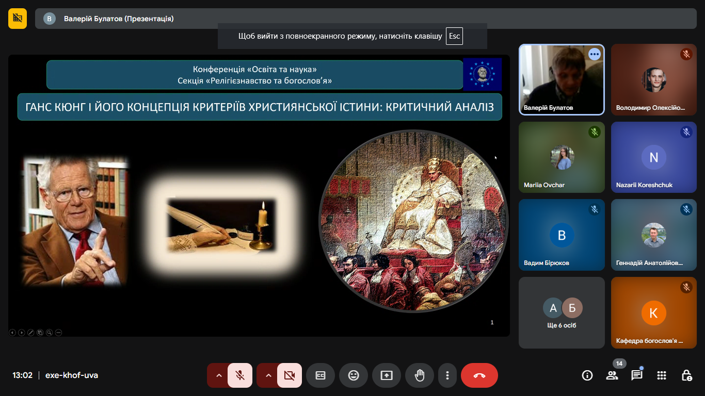This screenshot has height=396, width=705.
Task: Click the yellow presentation icon at top-left
Action: coord(18,18)
